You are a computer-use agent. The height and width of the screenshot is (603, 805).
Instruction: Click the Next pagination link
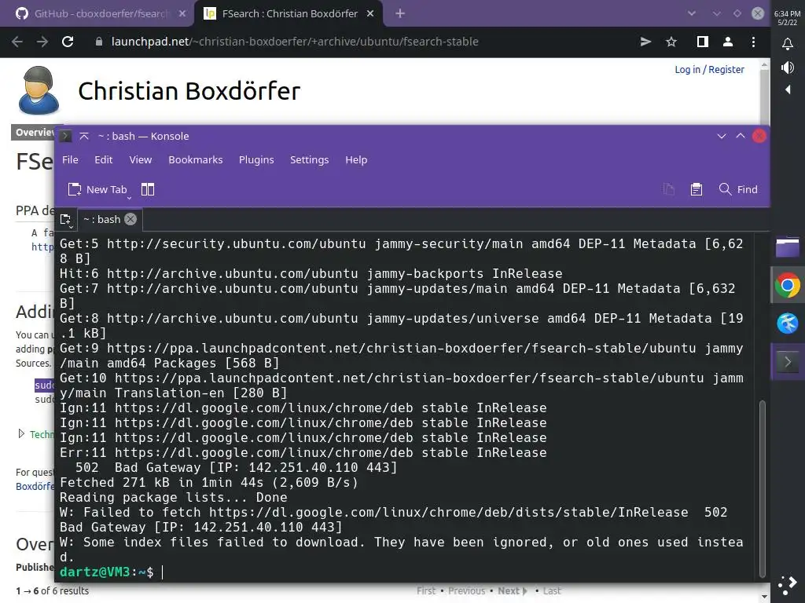coord(512,590)
